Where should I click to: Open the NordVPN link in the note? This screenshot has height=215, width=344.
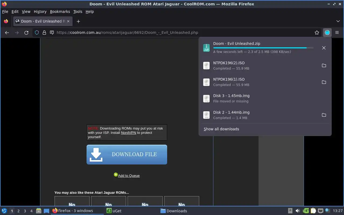(x=128, y=133)
